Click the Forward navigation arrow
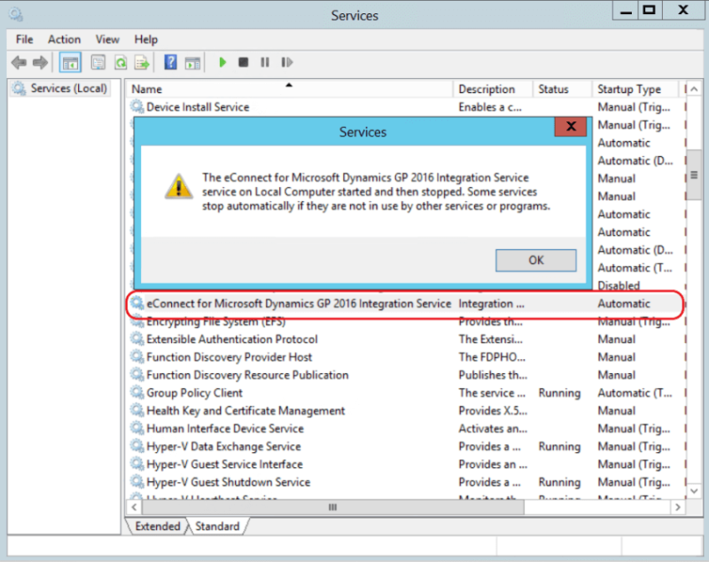 38,62
